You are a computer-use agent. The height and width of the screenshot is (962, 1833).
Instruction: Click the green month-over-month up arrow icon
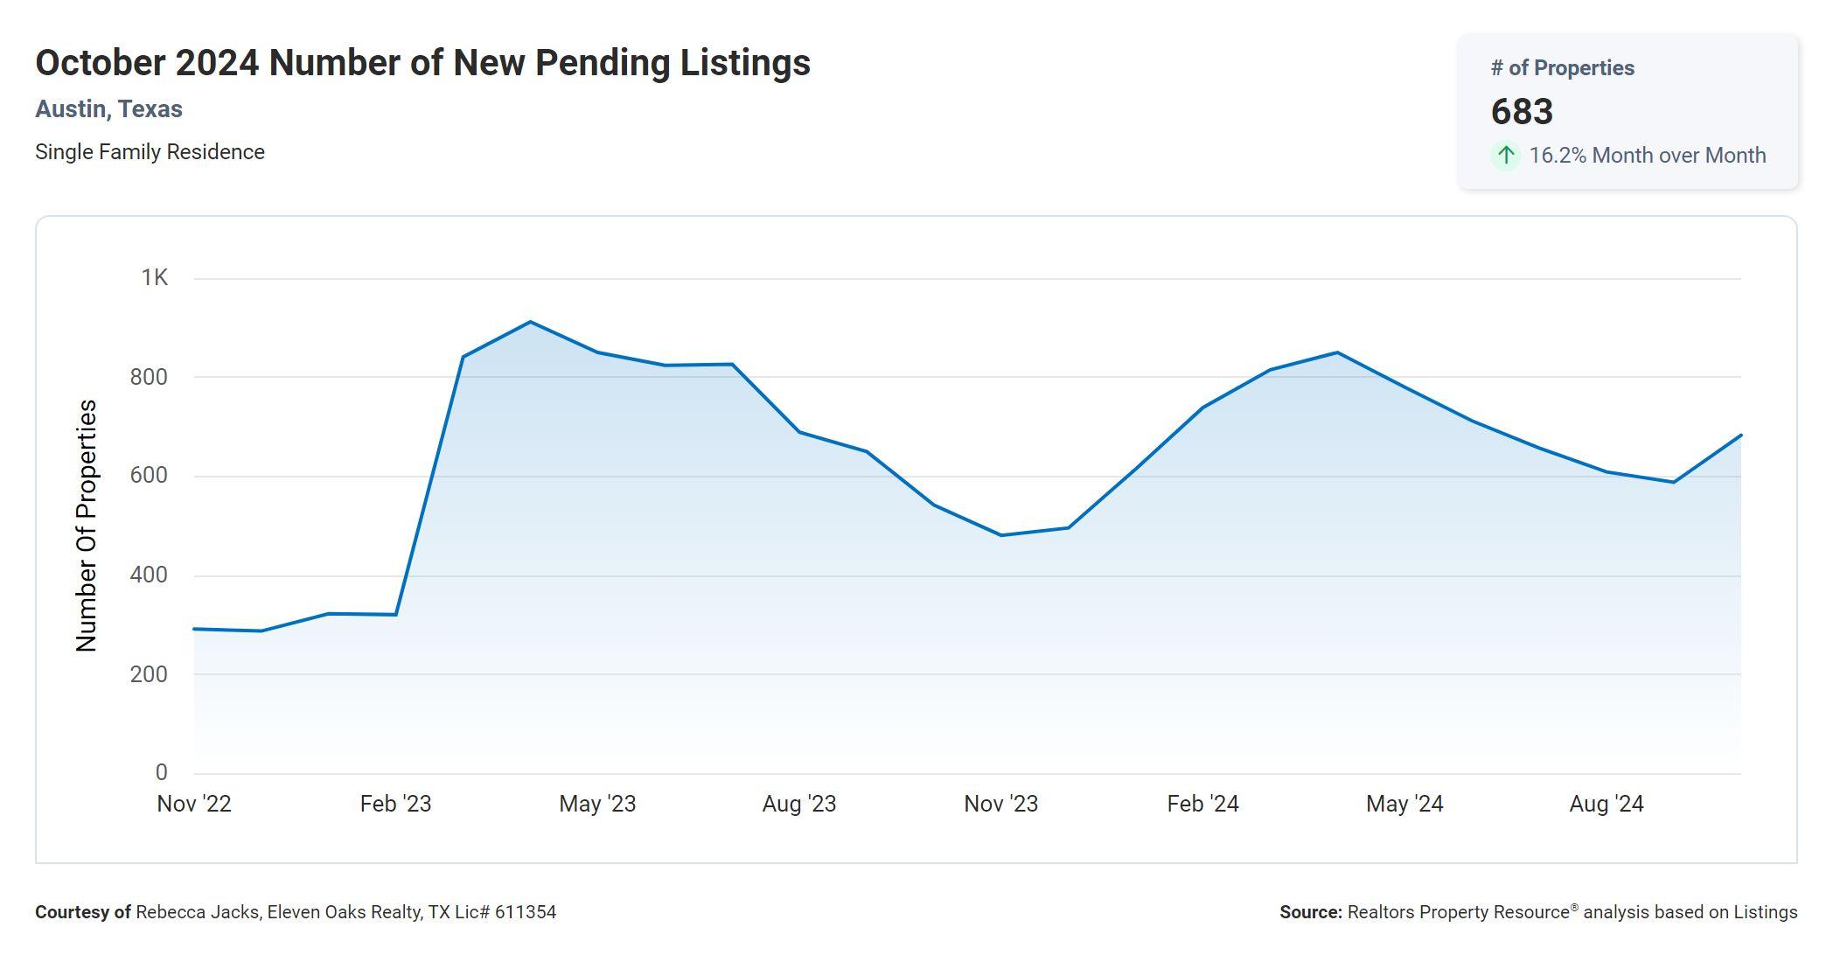point(1505,156)
